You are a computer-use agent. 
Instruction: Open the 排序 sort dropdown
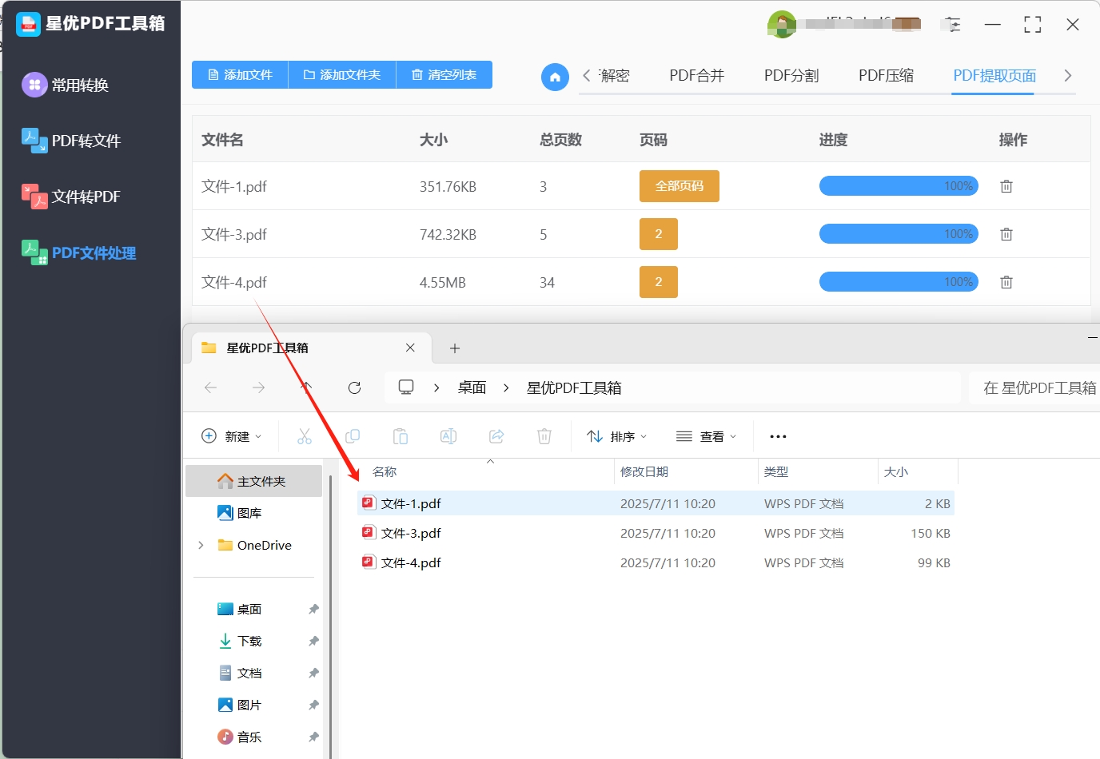616,436
